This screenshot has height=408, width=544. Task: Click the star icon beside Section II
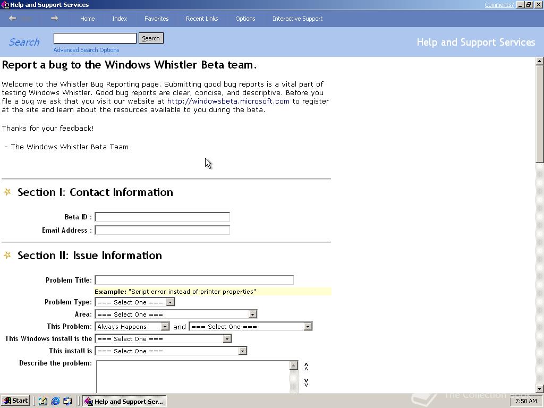click(x=7, y=255)
